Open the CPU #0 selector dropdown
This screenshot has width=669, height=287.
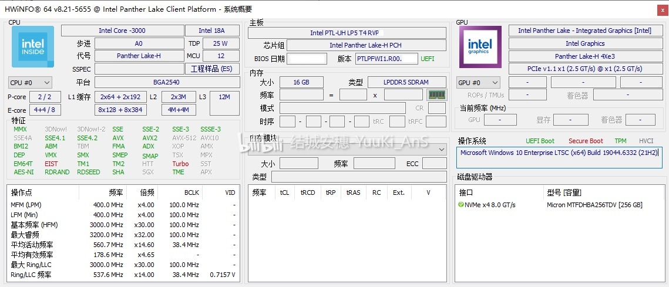coord(30,83)
